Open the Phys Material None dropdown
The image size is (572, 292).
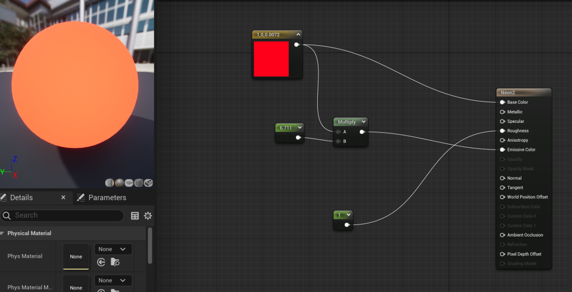(113, 249)
